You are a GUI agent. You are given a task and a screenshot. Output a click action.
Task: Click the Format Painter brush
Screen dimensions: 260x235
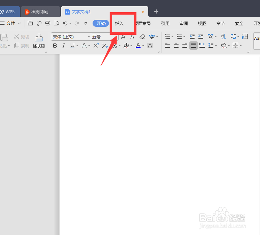[39, 41]
